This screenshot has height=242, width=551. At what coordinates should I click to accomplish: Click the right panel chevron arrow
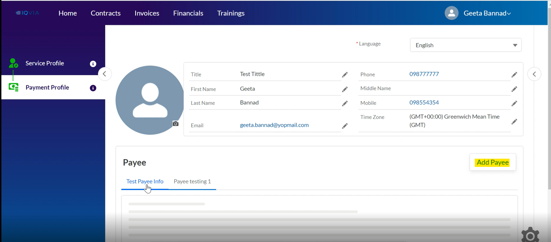pyautogui.click(x=534, y=74)
